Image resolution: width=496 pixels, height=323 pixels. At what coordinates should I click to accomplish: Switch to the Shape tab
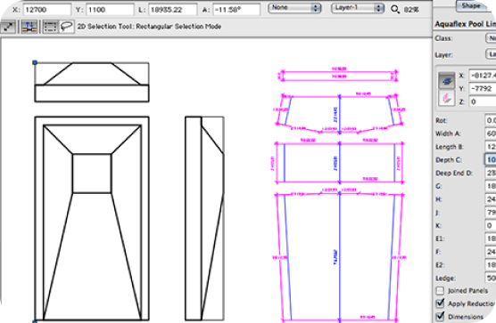471,5
